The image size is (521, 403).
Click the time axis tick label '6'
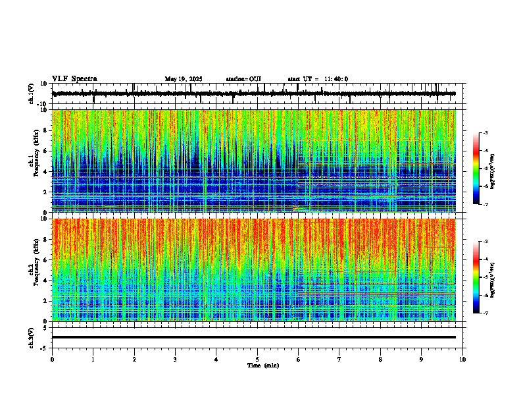click(299, 360)
